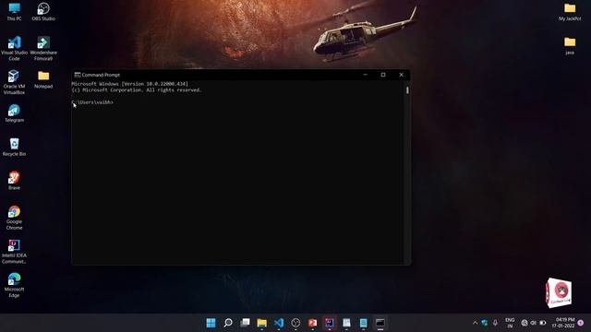The width and height of the screenshot is (591, 332).
Task: Click the Microsoft Windows version line
Action: pyautogui.click(x=129, y=84)
